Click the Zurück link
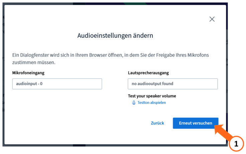This screenshot has width=246, height=154. click(x=157, y=123)
